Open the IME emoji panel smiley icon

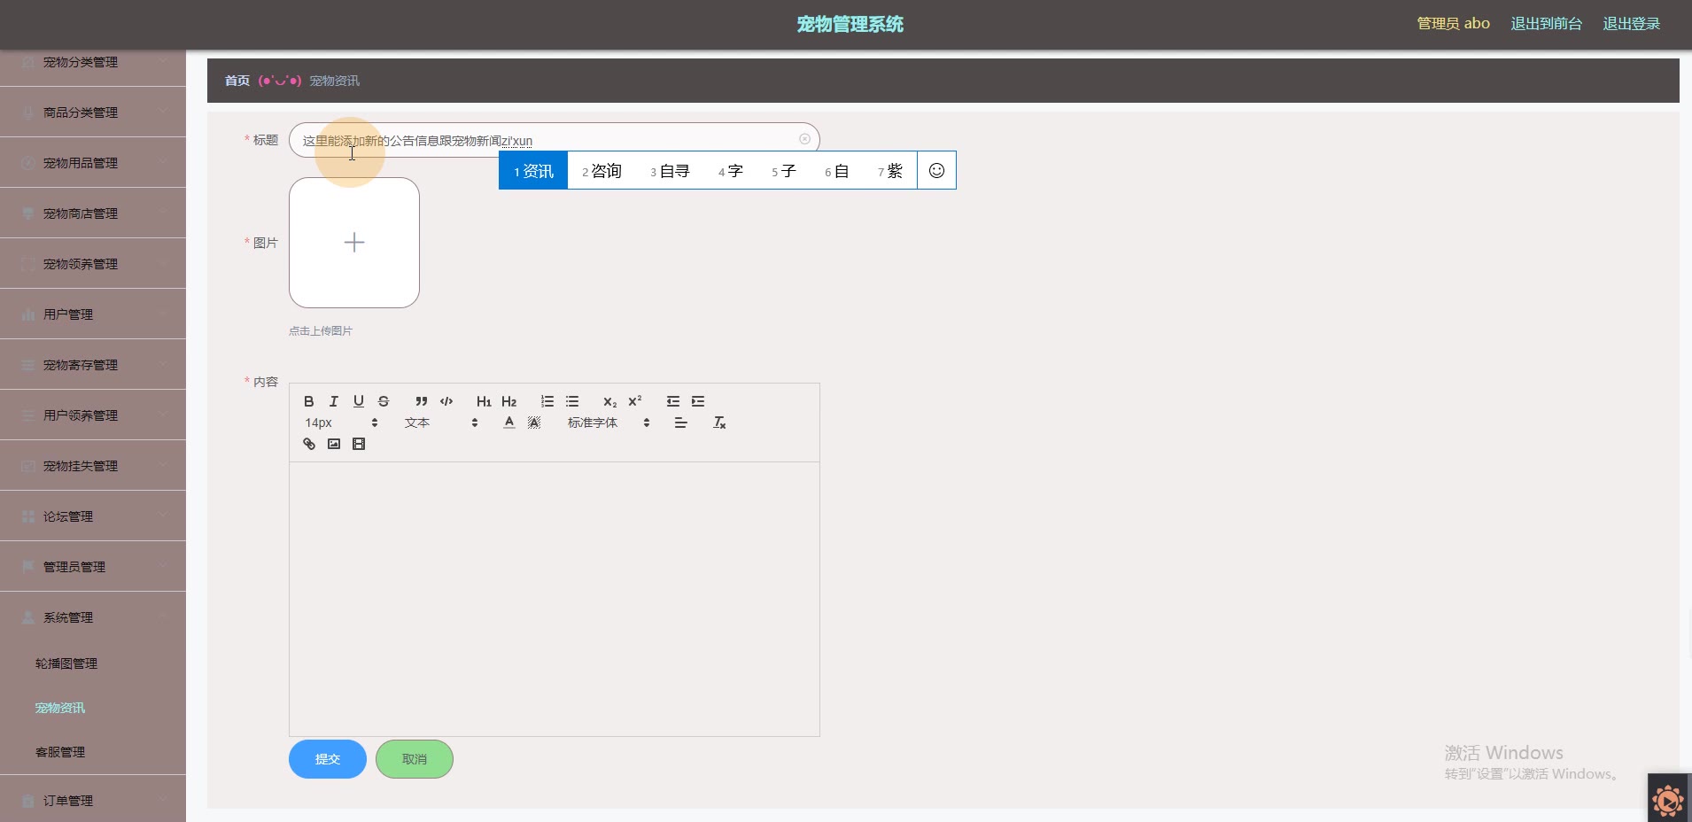[x=936, y=170]
